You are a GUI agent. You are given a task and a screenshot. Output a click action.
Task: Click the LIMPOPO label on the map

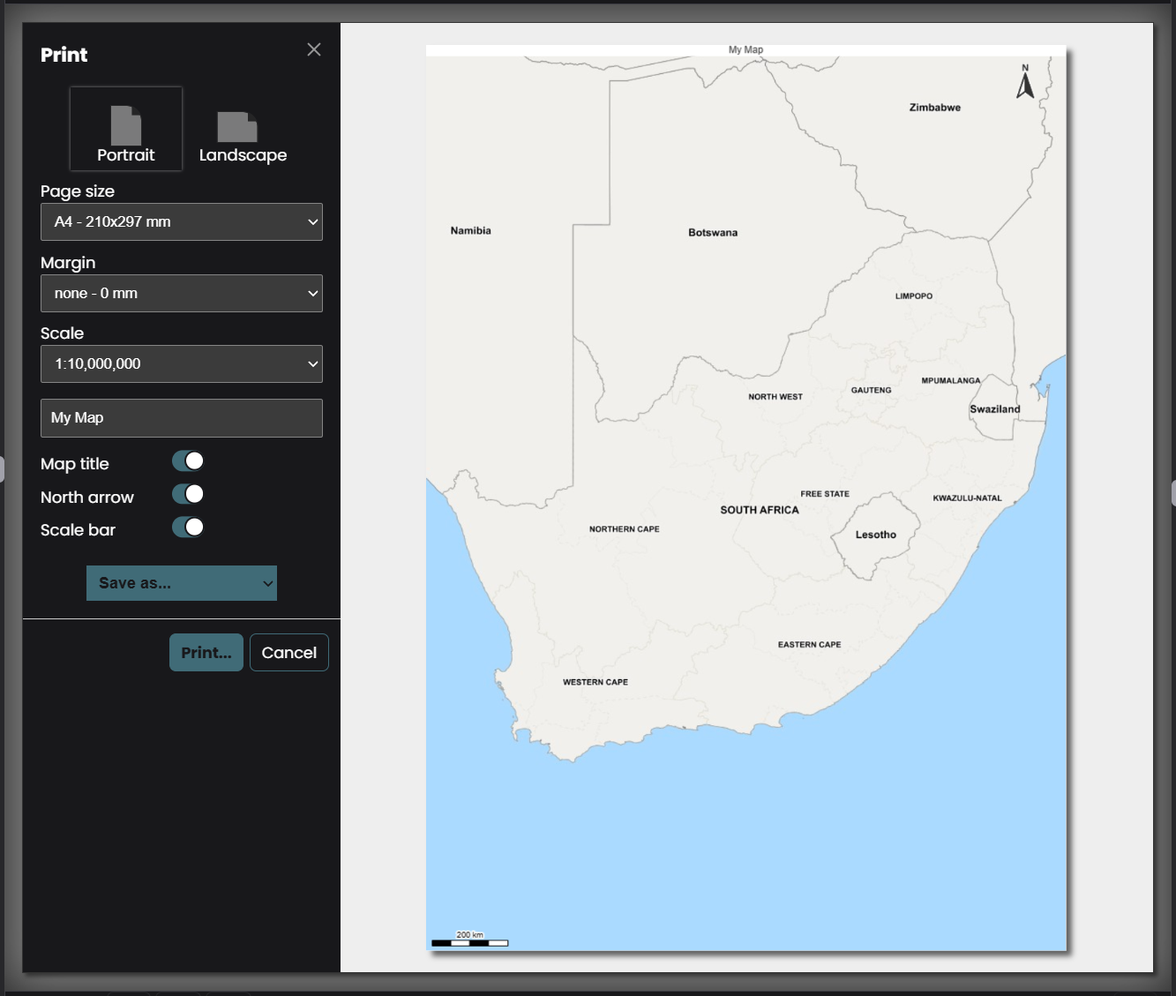click(x=914, y=296)
